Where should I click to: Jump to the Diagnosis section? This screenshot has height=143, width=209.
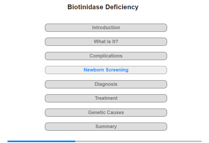coord(106,84)
